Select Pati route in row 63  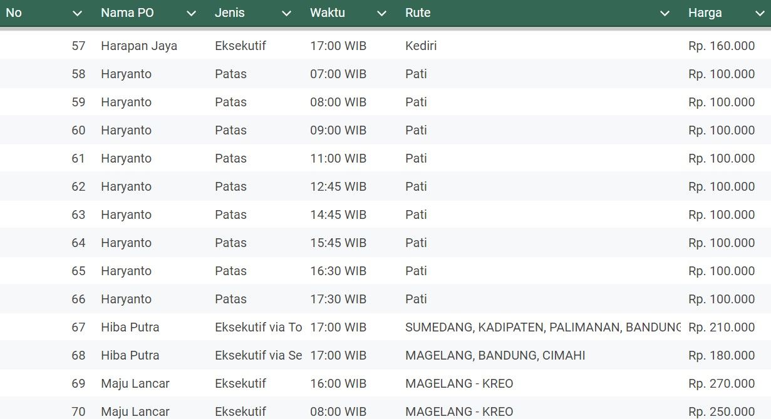[416, 215]
